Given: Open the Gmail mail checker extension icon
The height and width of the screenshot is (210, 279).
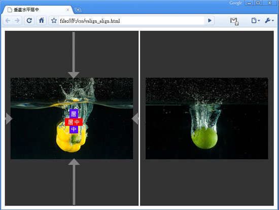Looking at the screenshot, I should click(x=234, y=21).
